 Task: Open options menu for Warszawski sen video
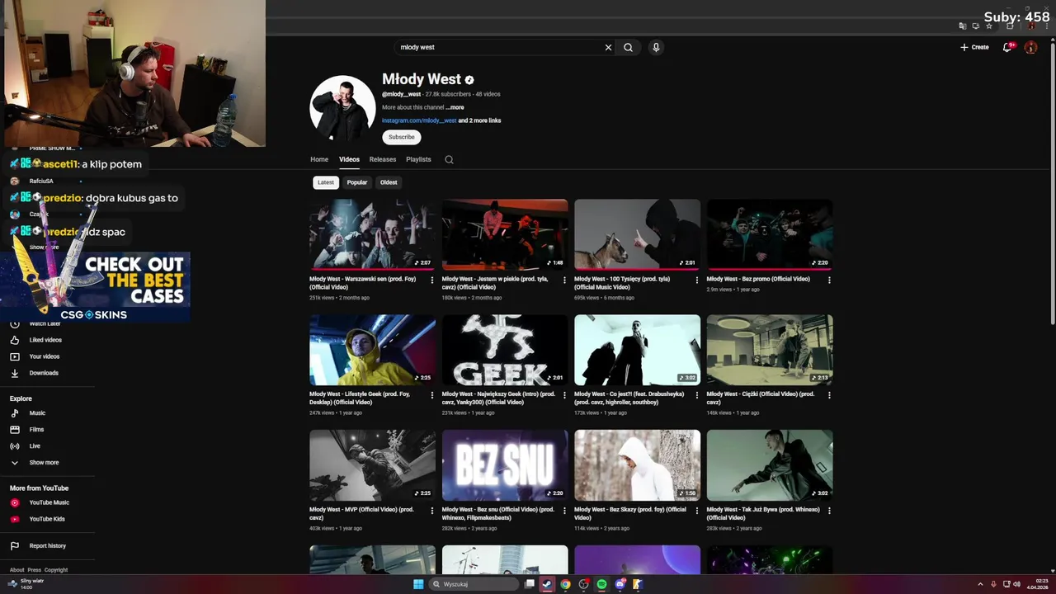click(x=432, y=280)
